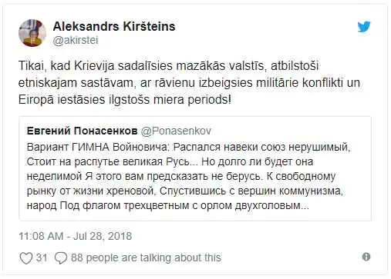Open the quoted tweet text by Ponasenkov

188,176
